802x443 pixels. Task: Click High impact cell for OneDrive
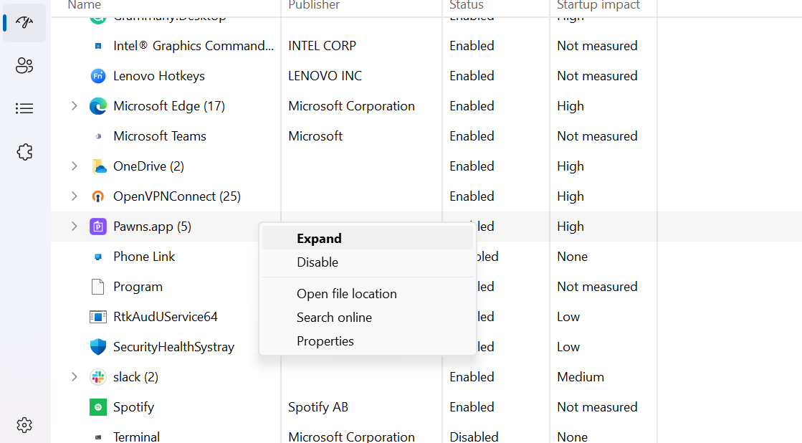(571, 167)
